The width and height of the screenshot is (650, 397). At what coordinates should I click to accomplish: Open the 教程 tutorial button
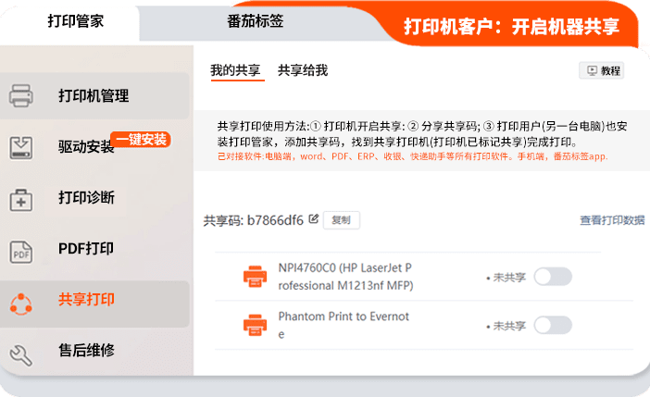[602, 70]
